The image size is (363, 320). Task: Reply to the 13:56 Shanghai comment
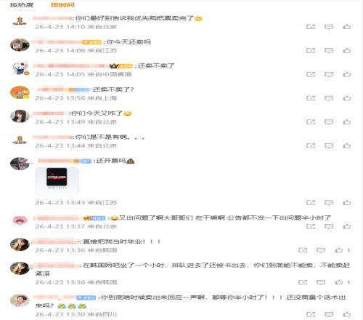pyautogui.click(x=329, y=98)
